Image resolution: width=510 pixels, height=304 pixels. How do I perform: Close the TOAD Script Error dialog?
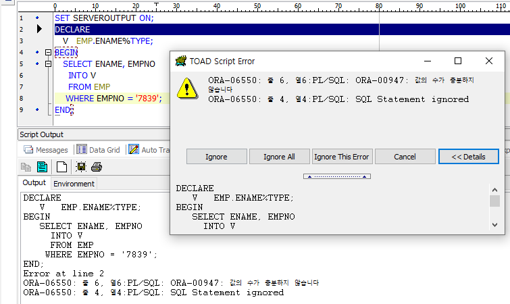pos(489,61)
